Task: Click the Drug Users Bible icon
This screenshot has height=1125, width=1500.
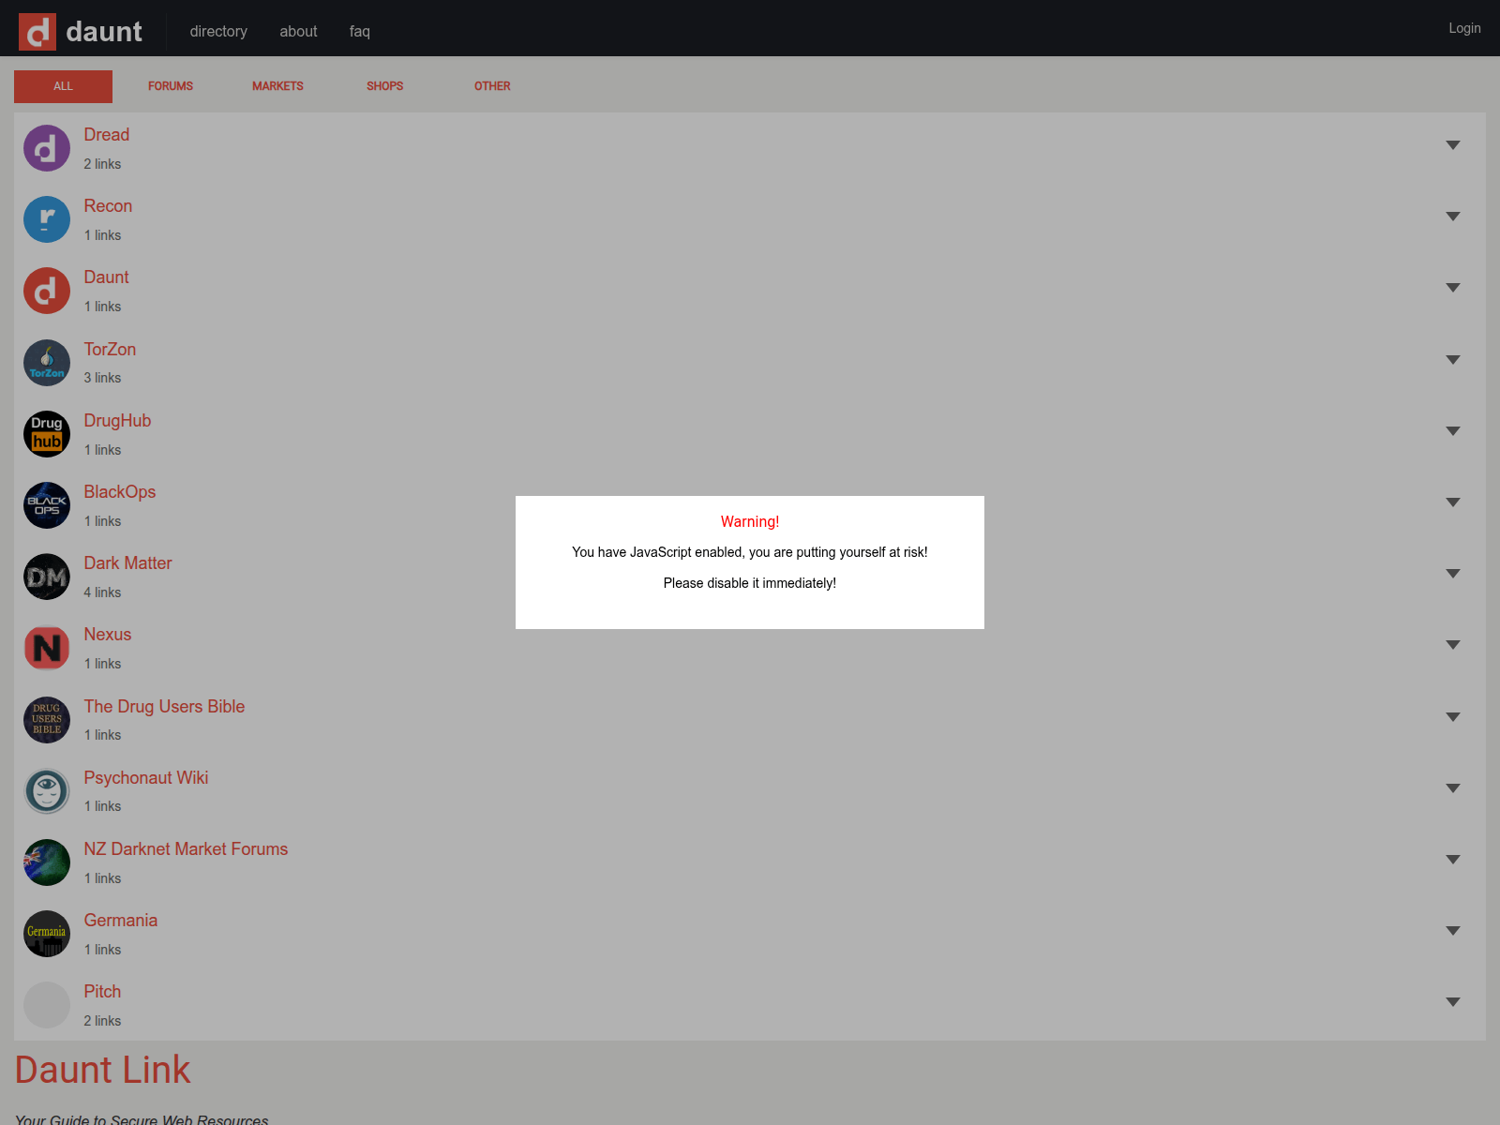Action: click(47, 720)
